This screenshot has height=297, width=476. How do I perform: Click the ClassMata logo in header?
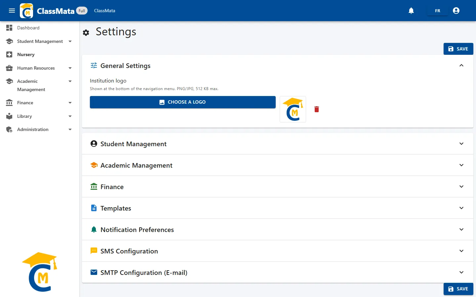click(x=26, y=11)
